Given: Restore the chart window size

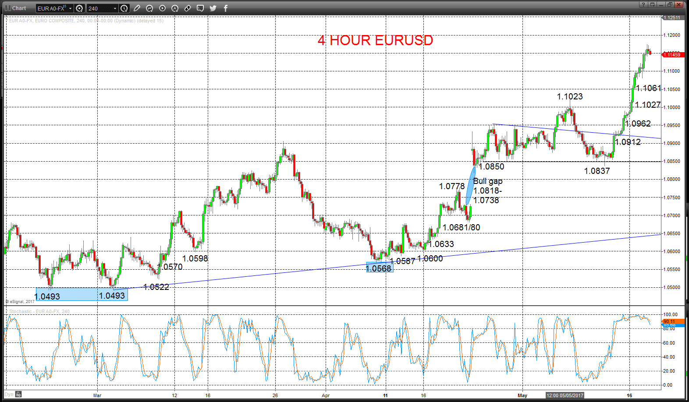Looking at the screenshot, I should (670, 4).
